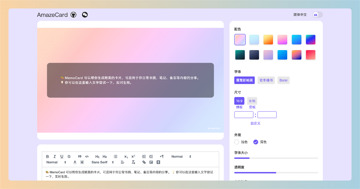Viewport: 360px width, 189px height.
Task: Toggle underline formatting
Action: [62, 157]
